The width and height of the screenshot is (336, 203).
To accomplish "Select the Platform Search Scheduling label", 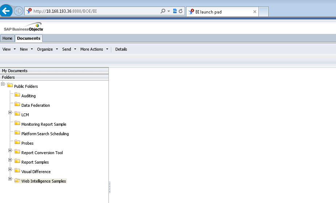I will tap(45, 134).
